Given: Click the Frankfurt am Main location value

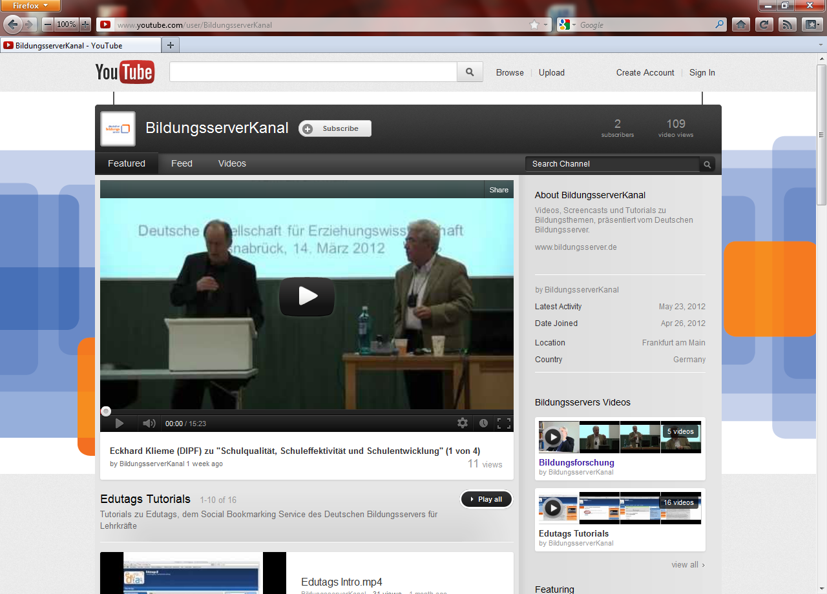Looking at the screenshot, I should (x=674, y=343).
